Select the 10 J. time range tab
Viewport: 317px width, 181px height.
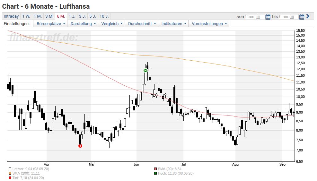pyautogui.click(x=104, y=16)
